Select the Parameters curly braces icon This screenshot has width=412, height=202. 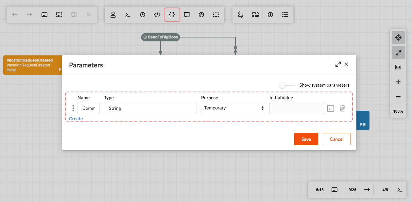172,15
